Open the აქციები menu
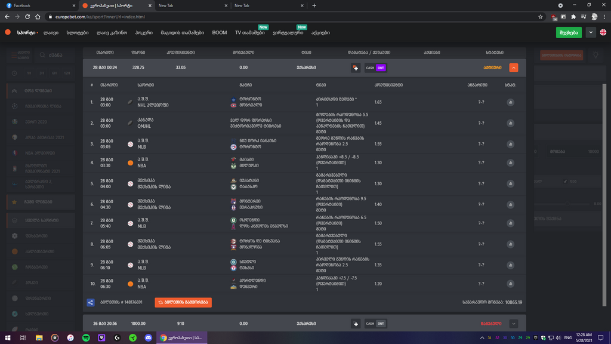 click(320, 33)
